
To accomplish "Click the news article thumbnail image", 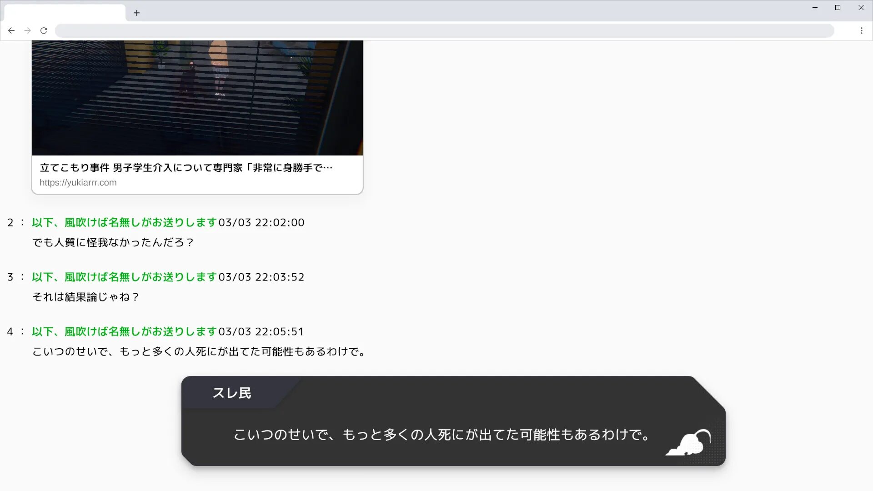I will [x=197, y=98].
